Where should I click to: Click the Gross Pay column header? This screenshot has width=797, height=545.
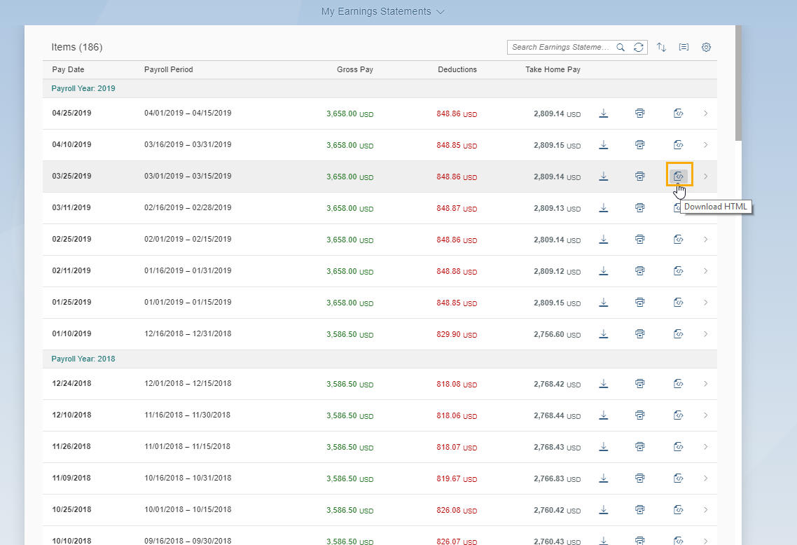pos(354,70)
